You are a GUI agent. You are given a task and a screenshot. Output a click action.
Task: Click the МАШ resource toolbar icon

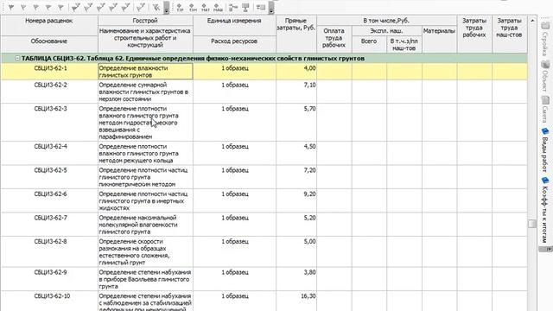point(218,8)
